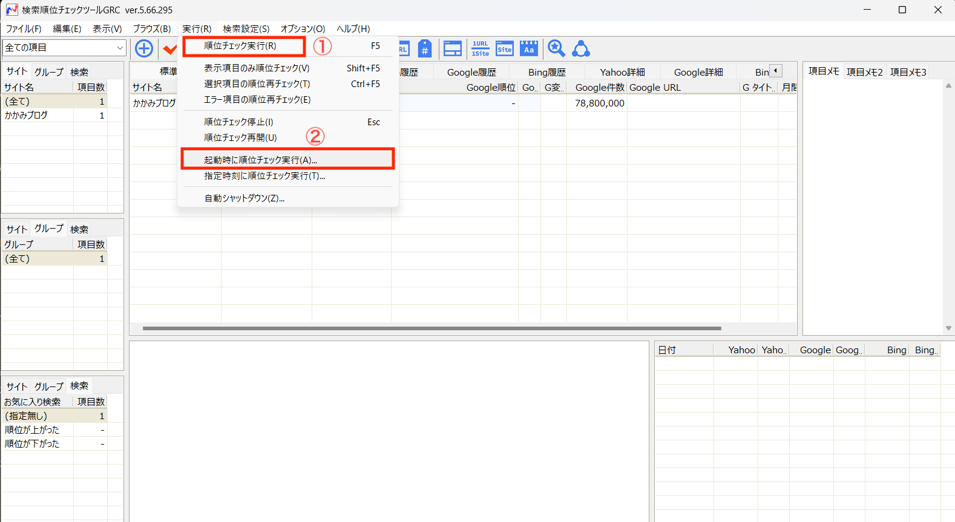Choose 順位チェック再開(U) from menu

coord(287,138)
